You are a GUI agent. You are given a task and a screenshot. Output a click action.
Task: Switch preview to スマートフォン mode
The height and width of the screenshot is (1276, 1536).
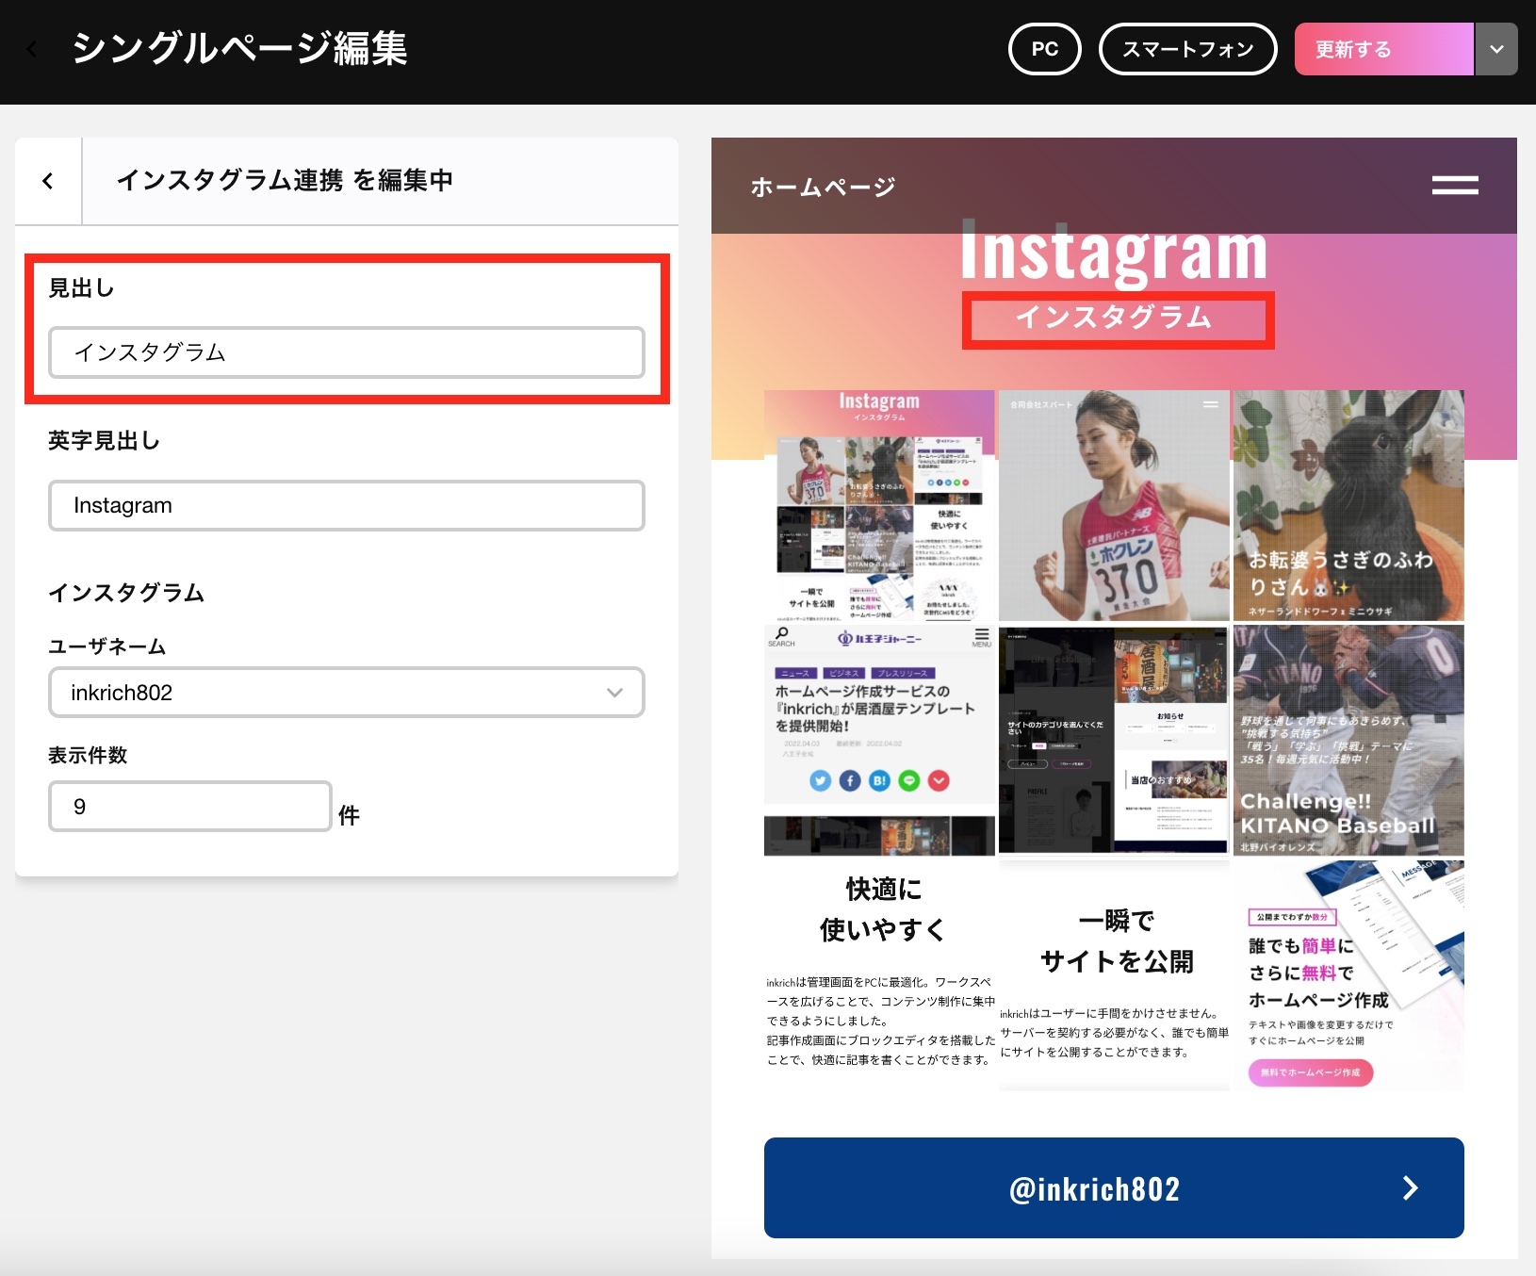(1187, 49)
